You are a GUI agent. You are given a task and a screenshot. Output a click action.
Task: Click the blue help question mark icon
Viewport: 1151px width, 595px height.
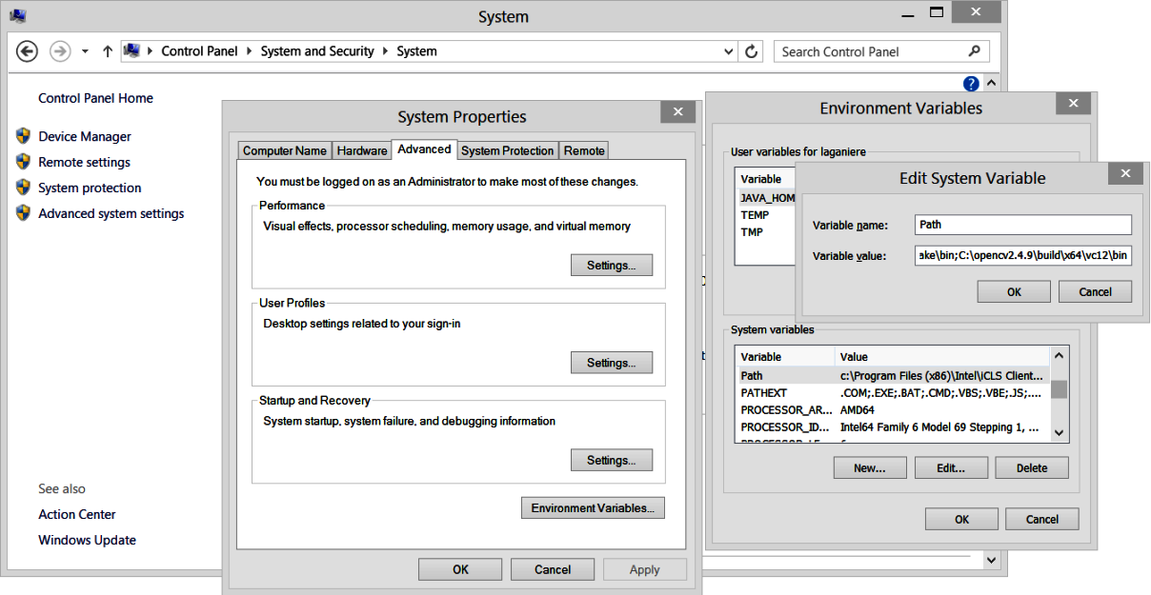pyautogui.click(x=971, y=84)
